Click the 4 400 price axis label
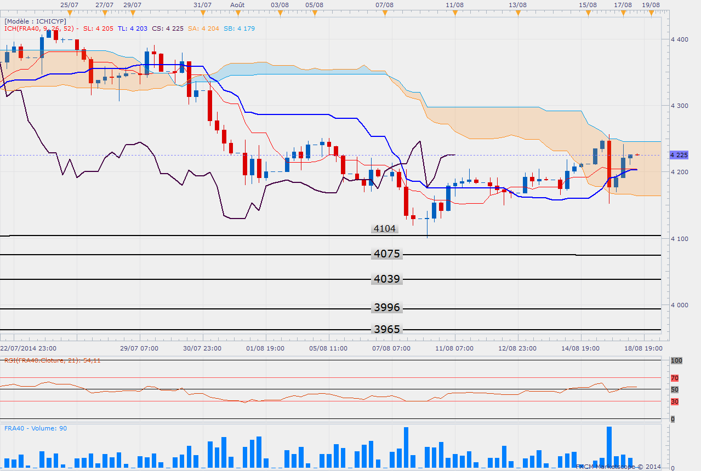This screenshot has width=701, height=471. (679, 39)
